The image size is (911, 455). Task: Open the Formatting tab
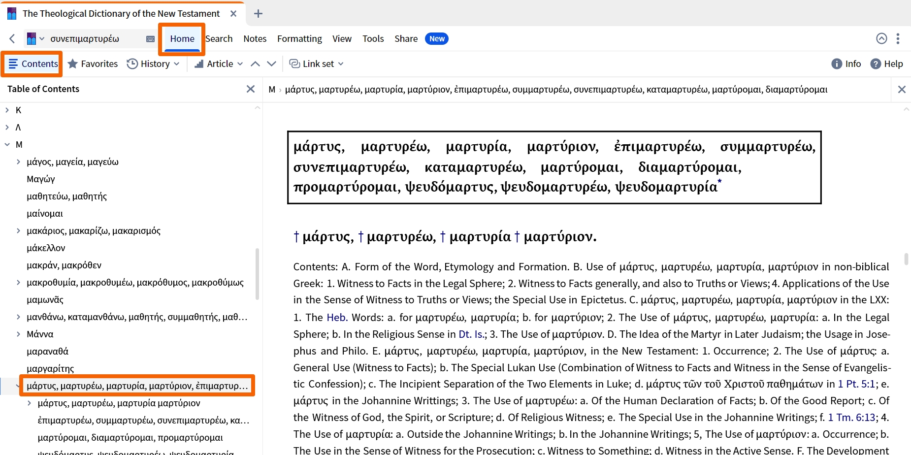[x=299, y=38]
